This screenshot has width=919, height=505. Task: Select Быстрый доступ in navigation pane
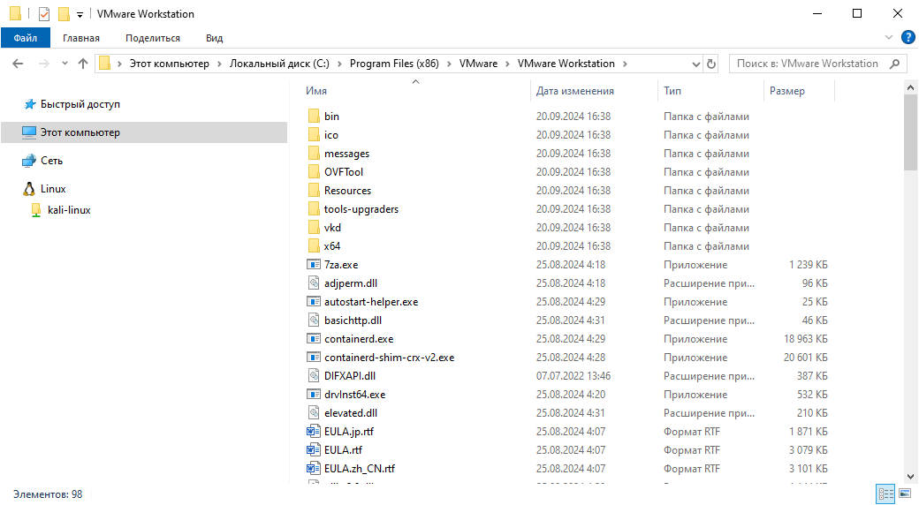(x=80, y=104)
